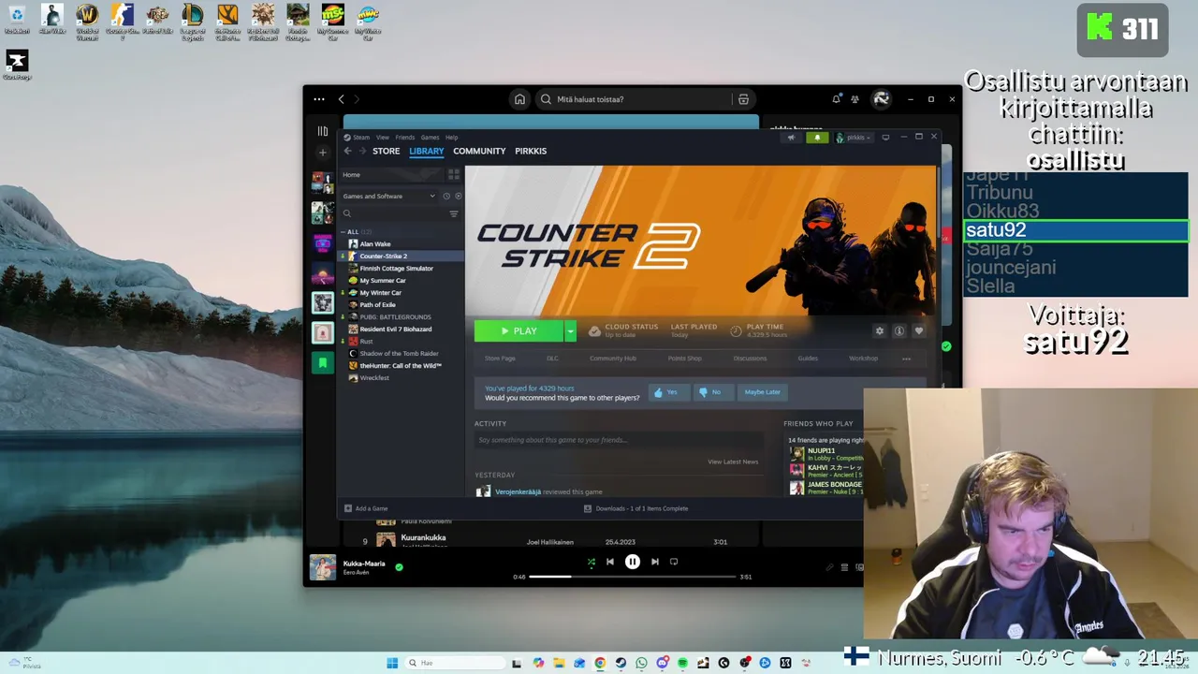Select friend NUUPI11 in Friends Who Play
The height and width of the screenshot is (674, 1198).
821,450
